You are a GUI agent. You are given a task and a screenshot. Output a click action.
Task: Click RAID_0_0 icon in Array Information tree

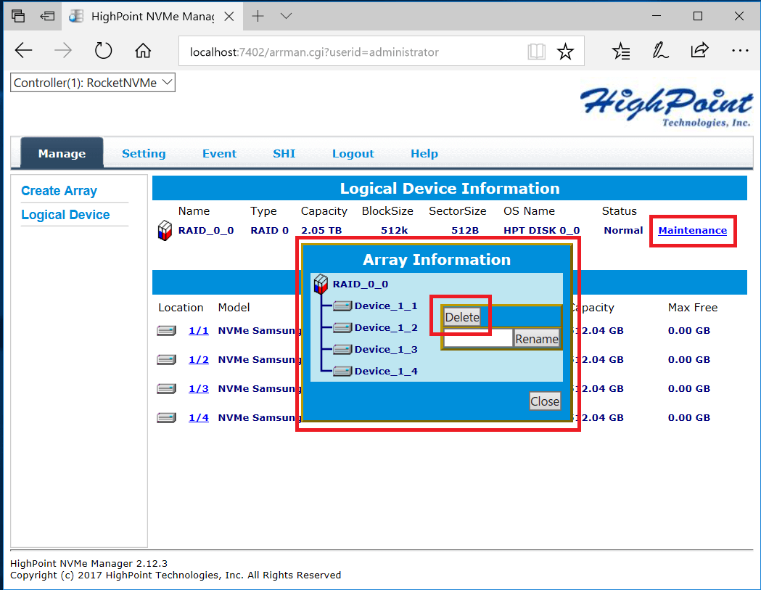point(321,284)
